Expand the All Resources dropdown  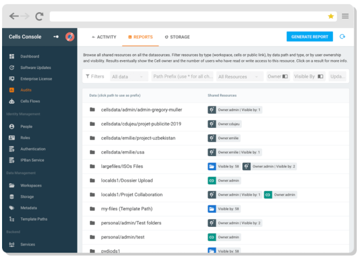239,77
